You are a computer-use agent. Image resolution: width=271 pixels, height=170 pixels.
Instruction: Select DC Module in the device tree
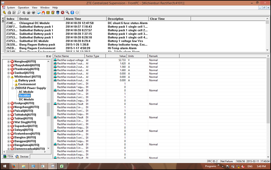[x=26, y=99]
